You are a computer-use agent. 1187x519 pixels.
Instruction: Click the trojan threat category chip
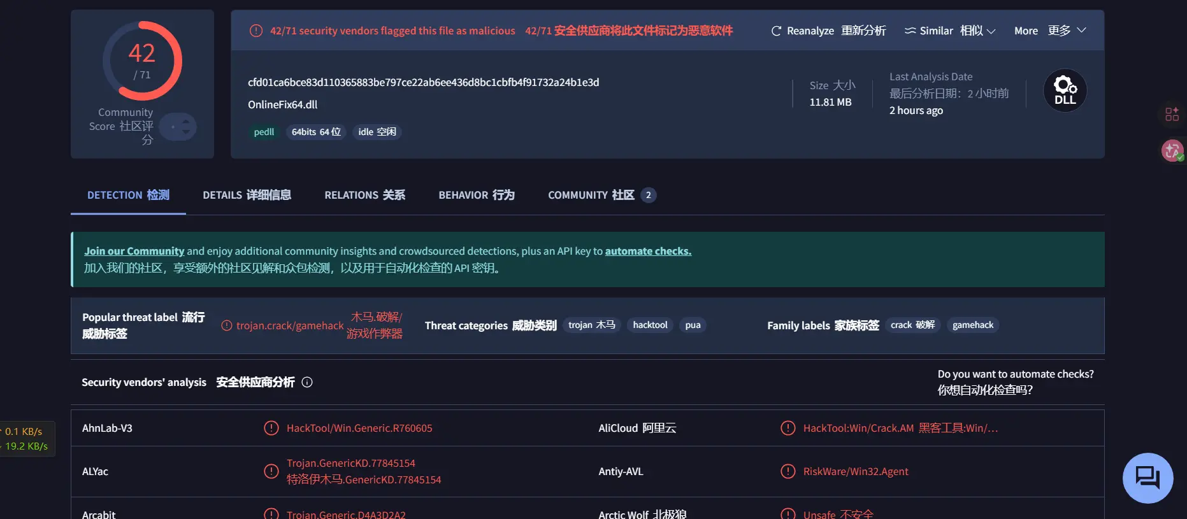coord(591,325)
